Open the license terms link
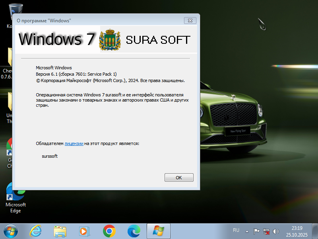 tap(74, 143)
